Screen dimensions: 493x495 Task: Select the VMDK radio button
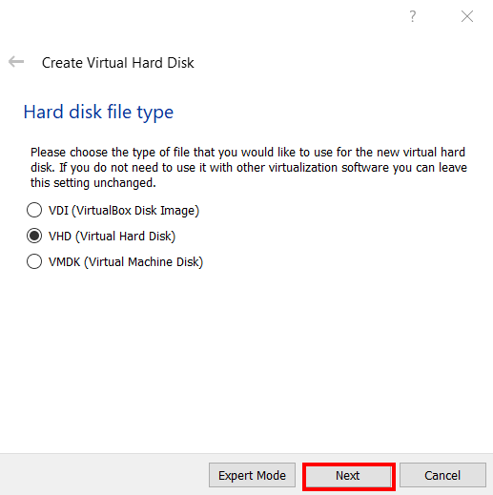click(34, 261)
